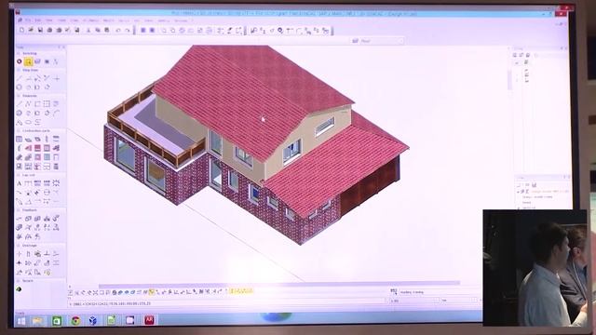Open the View menu
Image resolution: width=596 pixels, height=335 pixels.
tap(49, 20)
